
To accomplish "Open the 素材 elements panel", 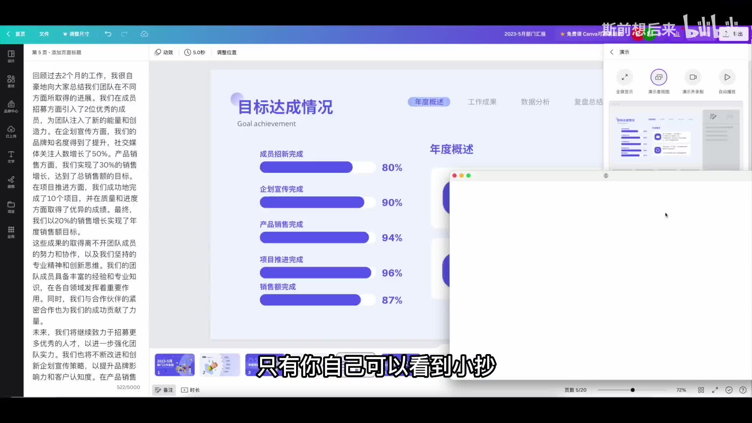I will click(11, 81).
